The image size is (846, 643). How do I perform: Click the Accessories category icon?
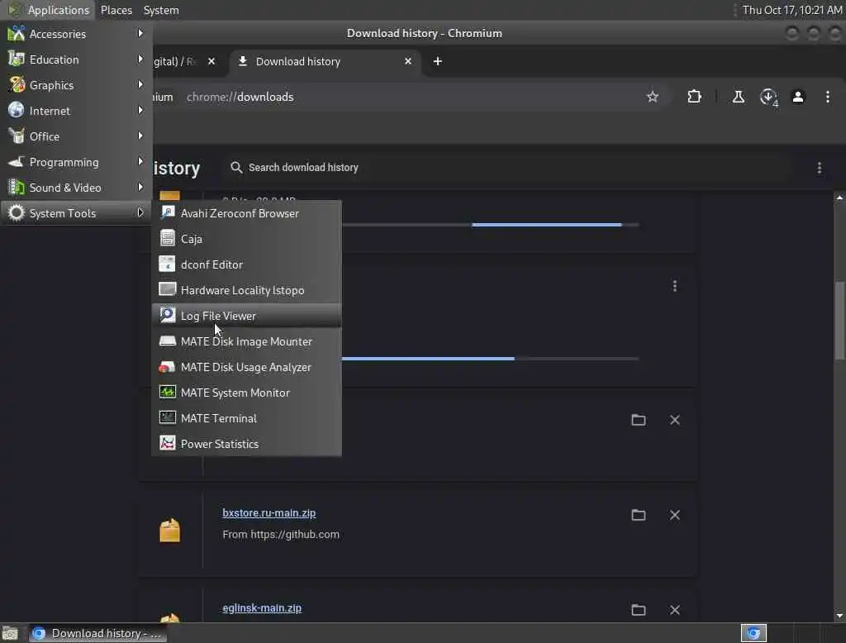click(17, 34)
